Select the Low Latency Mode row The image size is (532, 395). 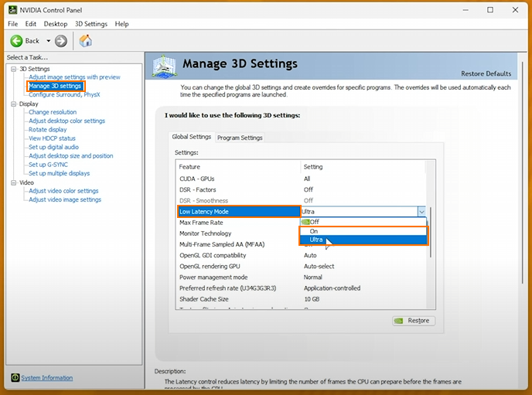[239, 212]
